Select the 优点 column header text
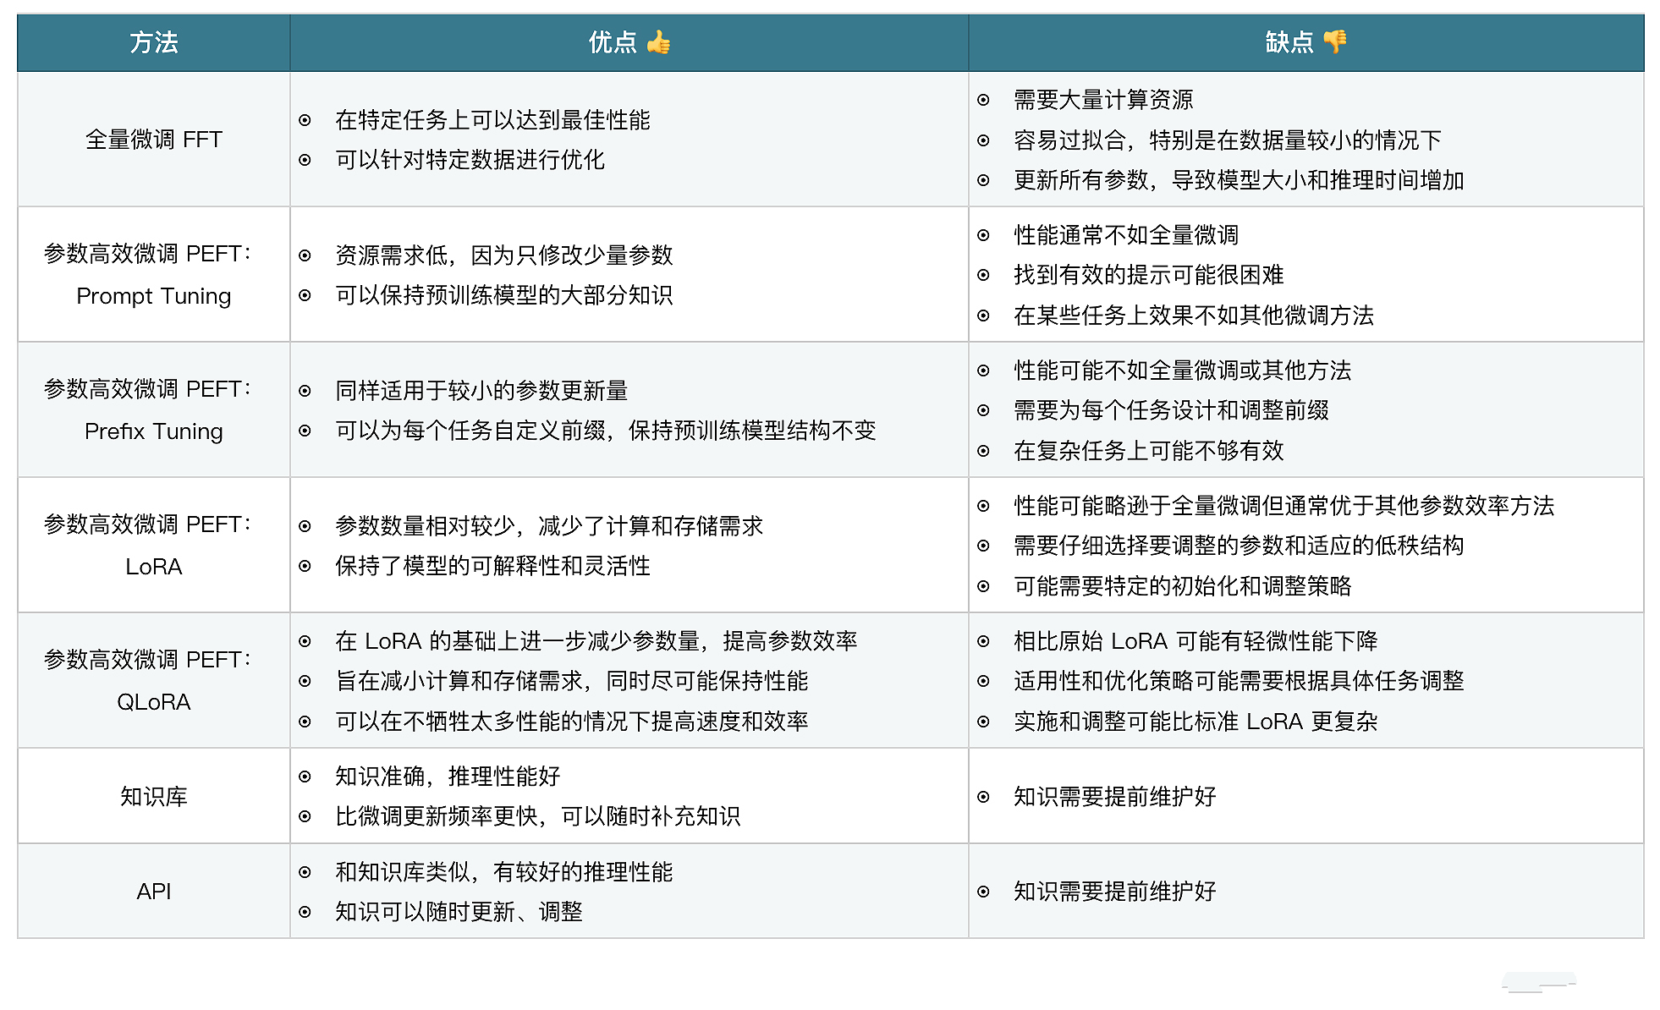Screen dimensions: 1660x1010 612,42
